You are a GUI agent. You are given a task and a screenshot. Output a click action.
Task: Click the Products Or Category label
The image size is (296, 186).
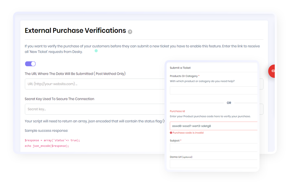pos(184,76)
